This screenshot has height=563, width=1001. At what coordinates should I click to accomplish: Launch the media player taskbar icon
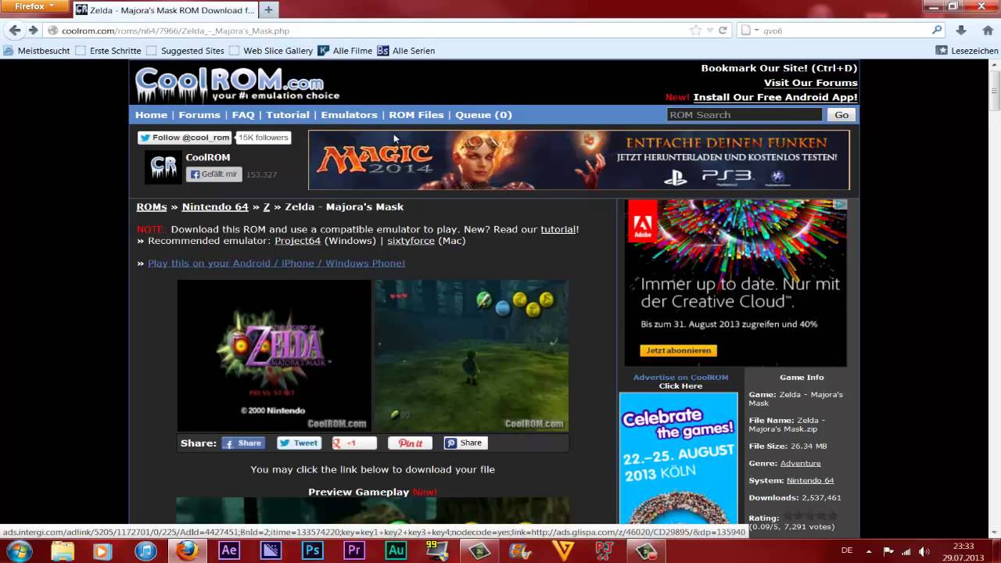[102, 550]
